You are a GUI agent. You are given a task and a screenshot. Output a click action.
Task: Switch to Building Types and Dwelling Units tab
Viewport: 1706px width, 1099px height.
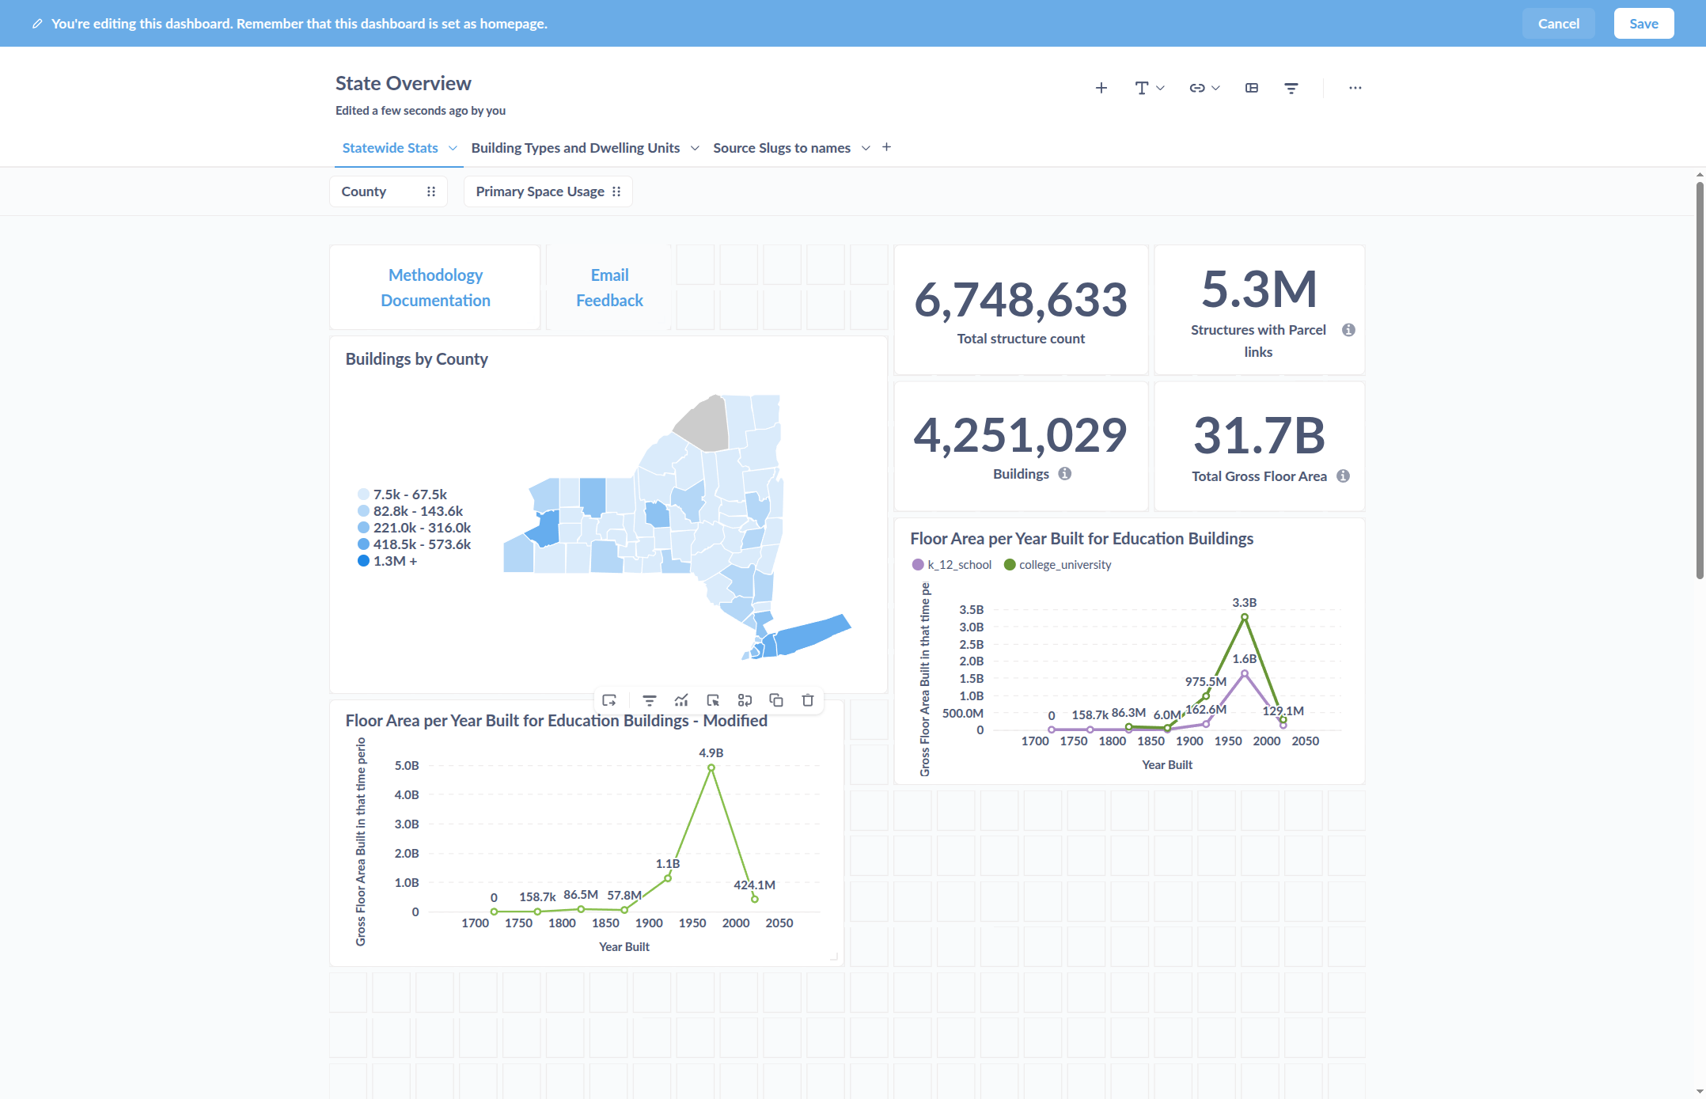(575, 148)
